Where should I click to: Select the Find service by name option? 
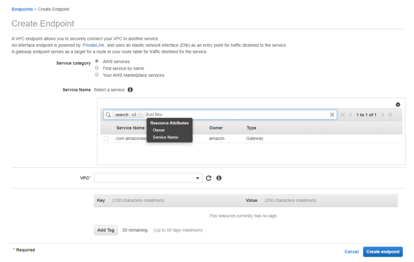pyautogui.click(x=97, y=68)
